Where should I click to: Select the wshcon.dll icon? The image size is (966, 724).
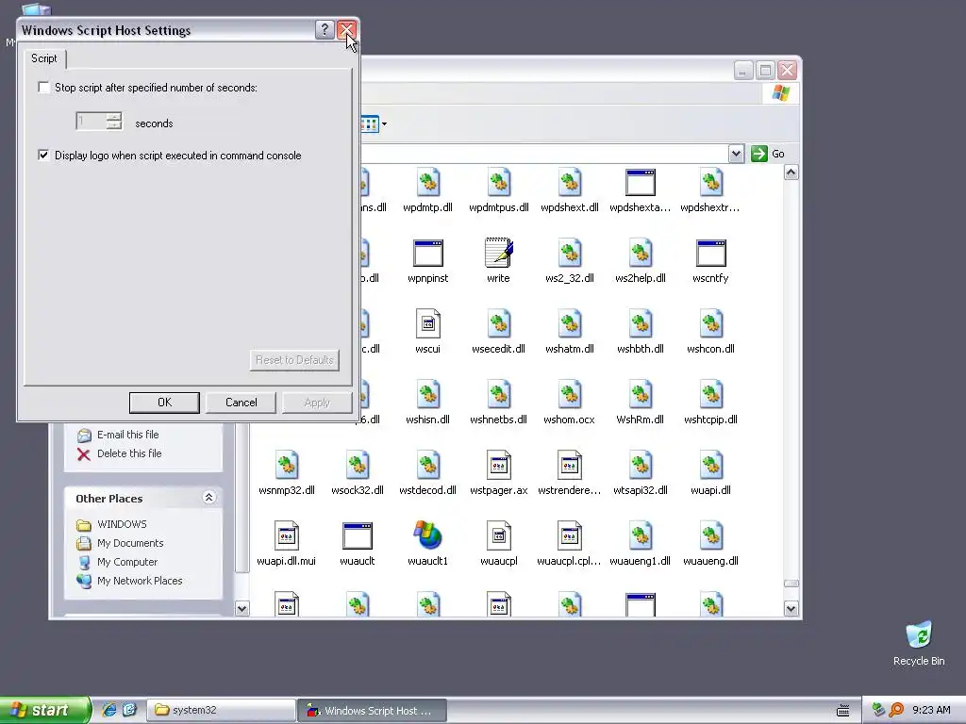pos(711,324)
